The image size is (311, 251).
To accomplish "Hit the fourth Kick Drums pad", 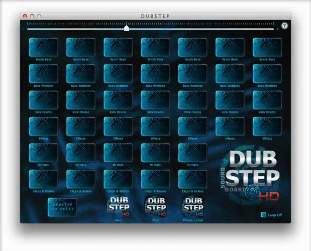I will (155, 100).
